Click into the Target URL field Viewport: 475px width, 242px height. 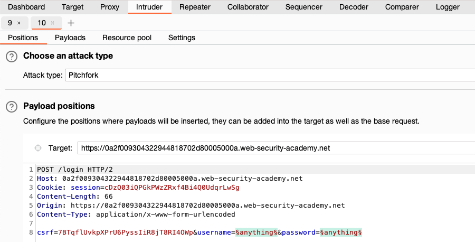(x=276, y=148)
